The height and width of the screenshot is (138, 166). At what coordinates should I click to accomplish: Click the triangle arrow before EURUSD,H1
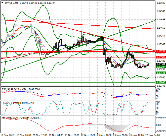2,3
